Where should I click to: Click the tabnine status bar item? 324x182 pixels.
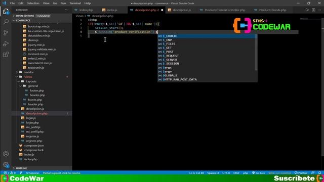(x=32, y=173)
